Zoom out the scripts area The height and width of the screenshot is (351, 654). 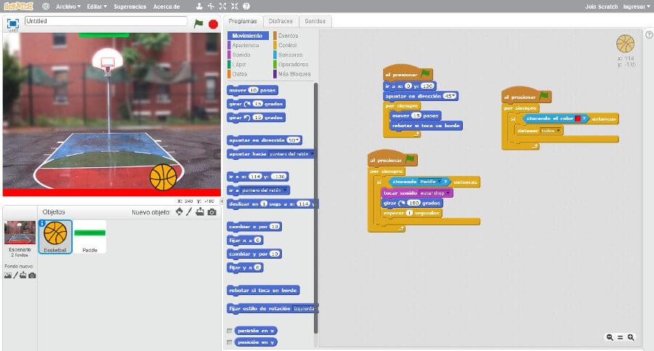click(x=610, y=337)
